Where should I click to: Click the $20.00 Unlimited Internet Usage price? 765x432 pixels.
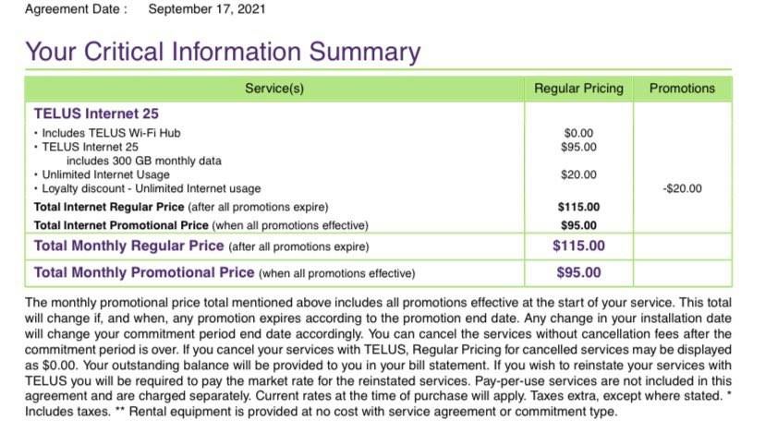(x=578, y=174)
